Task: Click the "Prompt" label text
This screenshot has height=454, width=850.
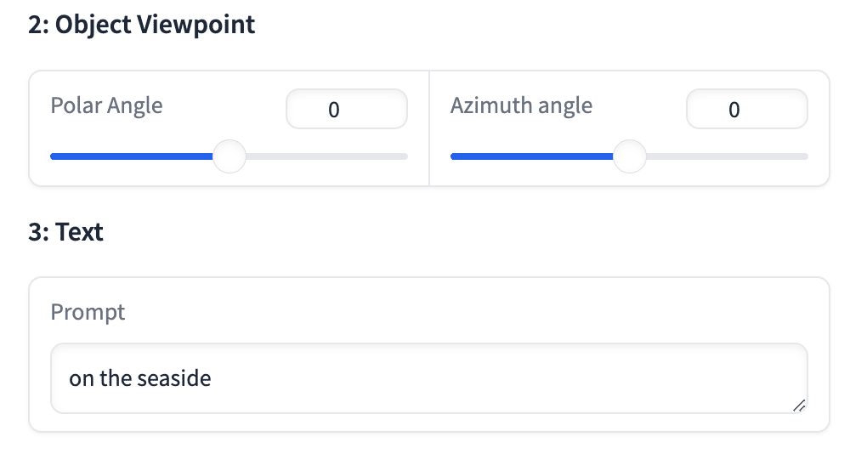Action: (88, 312)
